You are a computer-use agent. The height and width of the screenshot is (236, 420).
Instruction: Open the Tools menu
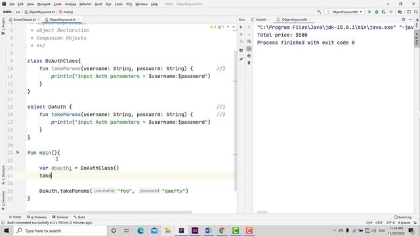click(x=118, y=4)
